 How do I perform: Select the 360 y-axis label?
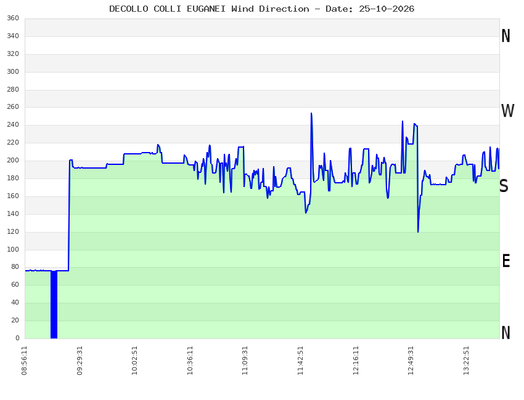pyautogui.click(x=13, y=18)
